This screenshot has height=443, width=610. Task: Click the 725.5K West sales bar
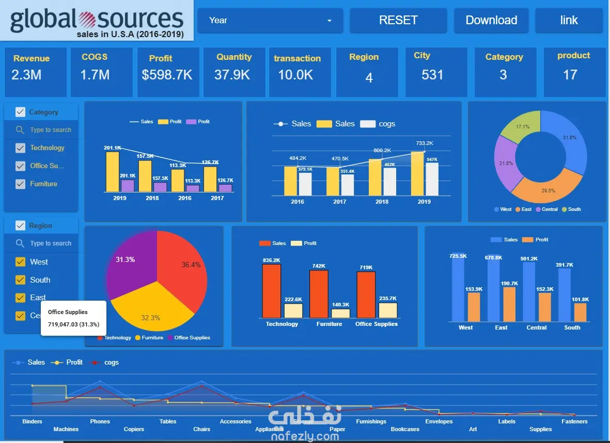coord(458,287)
